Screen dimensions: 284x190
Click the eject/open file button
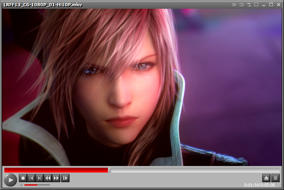[266, 178]
